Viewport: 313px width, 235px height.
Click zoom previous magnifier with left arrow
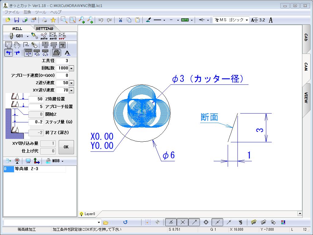coord(82,20)
